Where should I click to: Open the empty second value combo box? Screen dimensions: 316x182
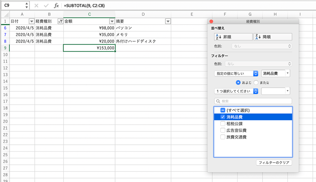(276, 91)
